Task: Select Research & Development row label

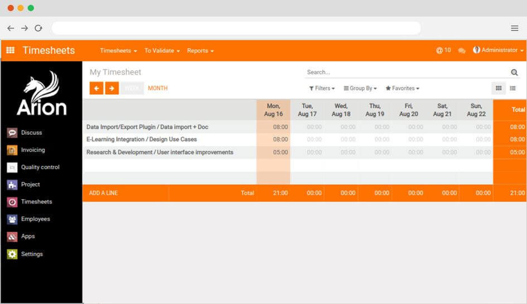Action: click(x=159, y=153)
